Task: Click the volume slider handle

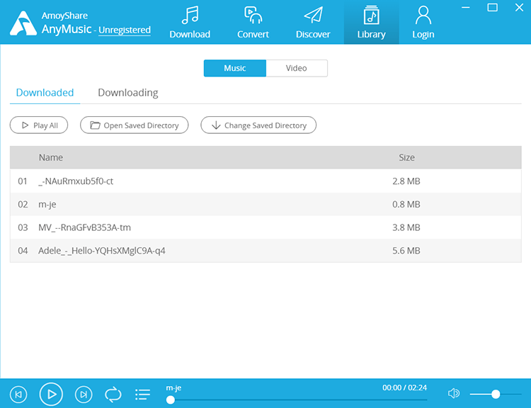Action: point(496,394)
